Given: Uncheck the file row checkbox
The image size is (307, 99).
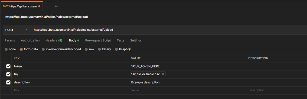Looking at the screenshot, I should click(x=8, y=74).
